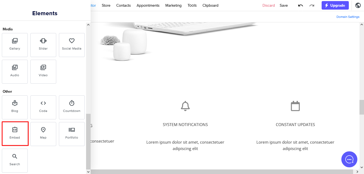364x174 pixels.
Task: Insert the Search element
Action: (x=15, y=161)
